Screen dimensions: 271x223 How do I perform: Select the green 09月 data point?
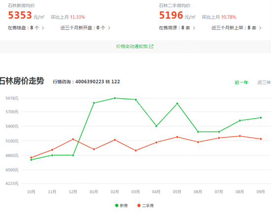point(261,117)
